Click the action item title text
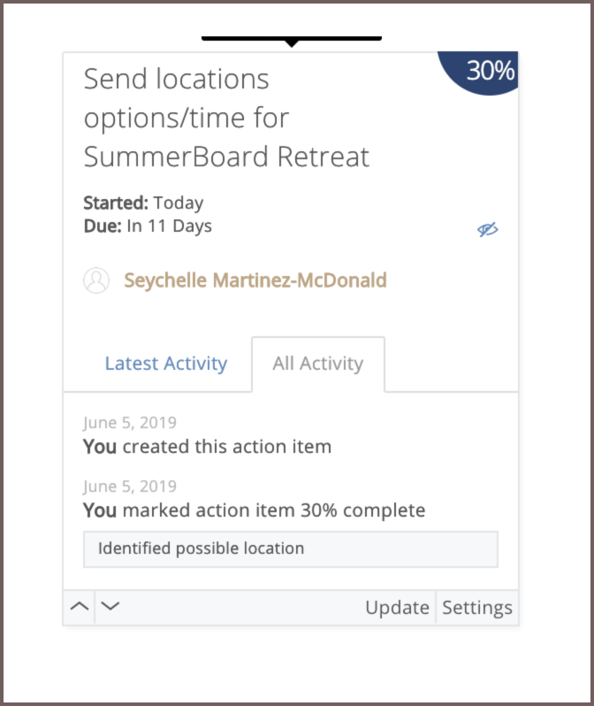This screenshot has width=594, height=706. click(226, 118)
